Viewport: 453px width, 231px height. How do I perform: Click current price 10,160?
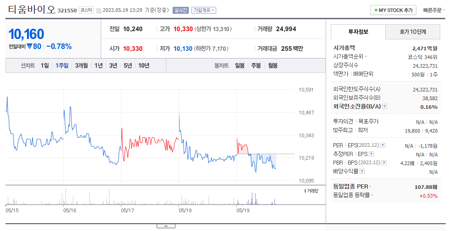pyautogui.click(x=26, y=34)
